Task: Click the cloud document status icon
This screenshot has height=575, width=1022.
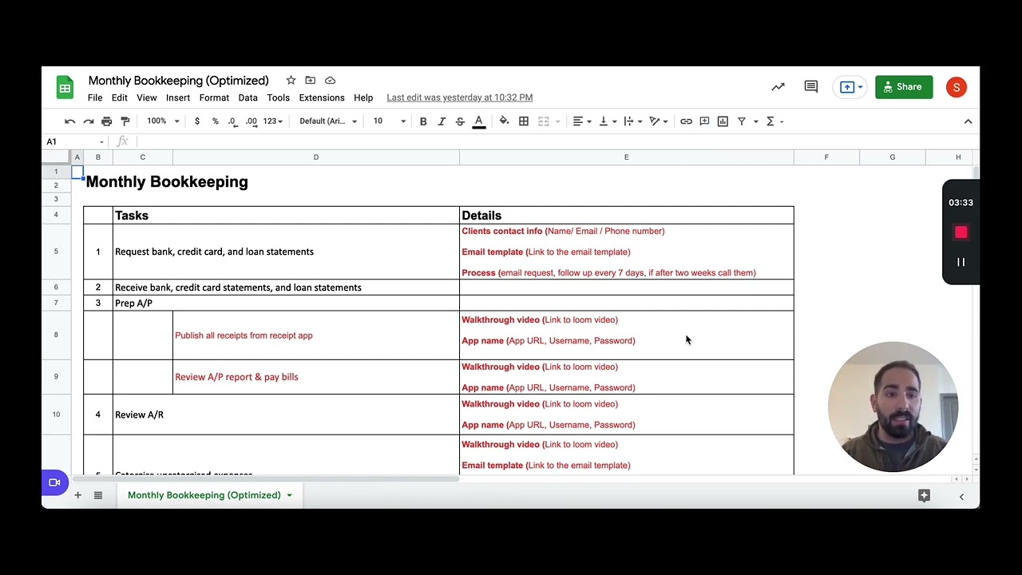Action: 331,81
